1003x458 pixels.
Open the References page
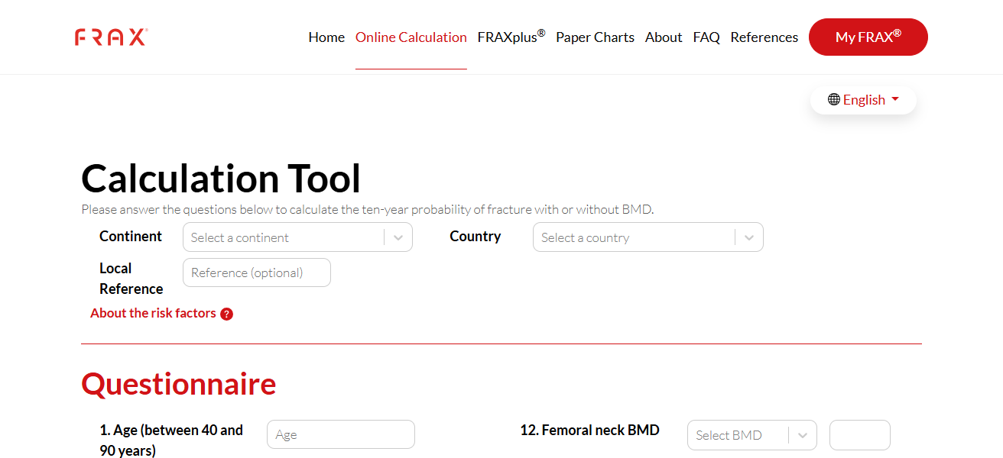(764, 37)
